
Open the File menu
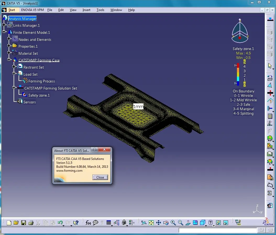pos(50,10)
